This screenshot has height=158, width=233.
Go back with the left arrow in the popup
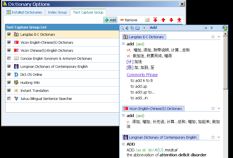[x=144, y=28]
